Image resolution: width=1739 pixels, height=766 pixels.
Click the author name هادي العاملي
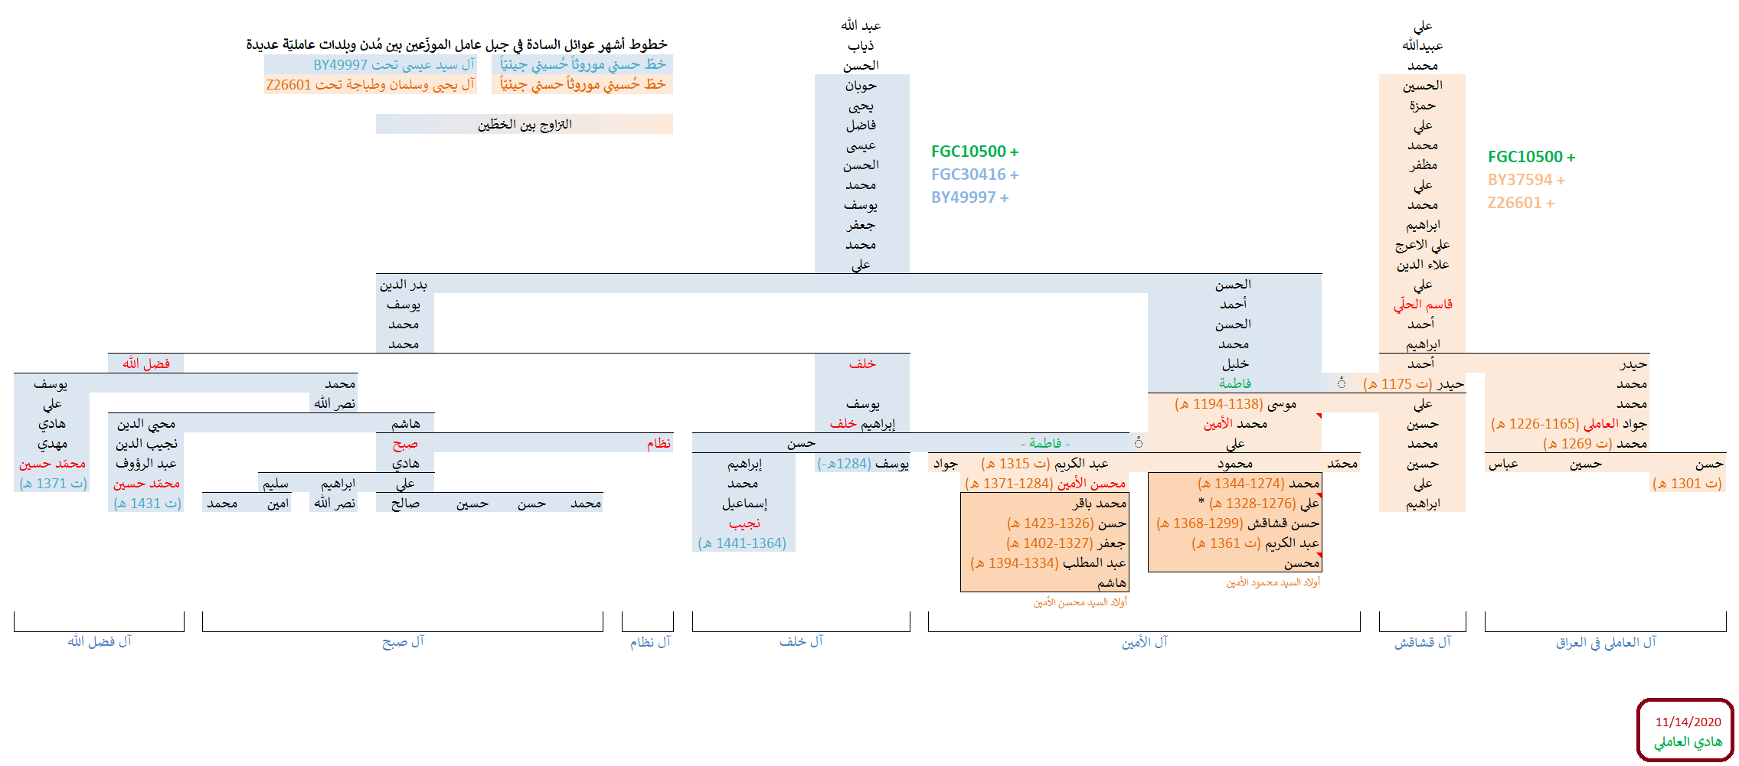point(1688,742)
